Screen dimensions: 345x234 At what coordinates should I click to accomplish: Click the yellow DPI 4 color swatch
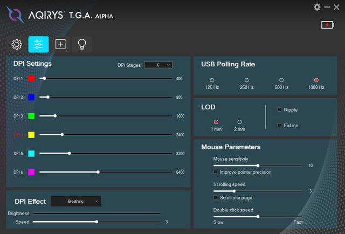[x=31, y=135]
